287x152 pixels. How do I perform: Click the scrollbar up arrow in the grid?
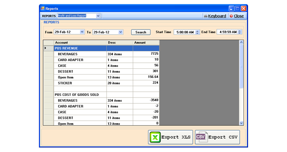[x=241, y=43]
